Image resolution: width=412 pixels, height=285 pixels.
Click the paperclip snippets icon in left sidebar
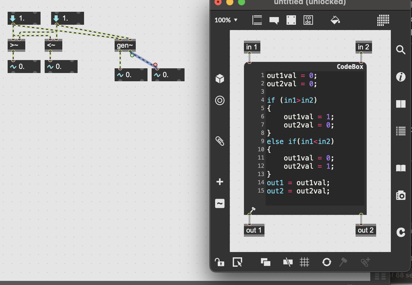point(220,141)
